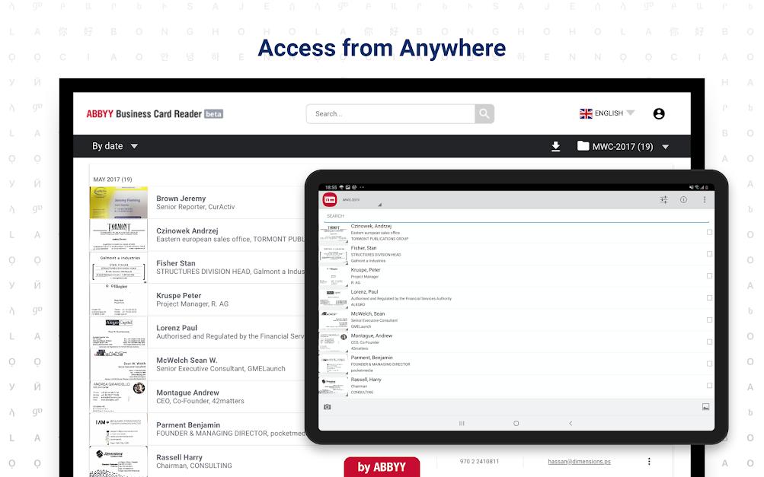This screenshot has height=477, width=764.
Task: Open the MWC-2017 group spinner on tablet
Action: pos(362,200)
